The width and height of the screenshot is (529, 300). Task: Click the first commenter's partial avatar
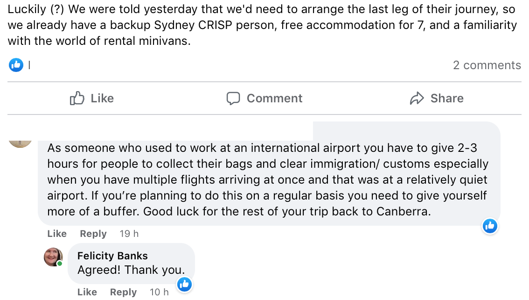(x=21, y=142)
